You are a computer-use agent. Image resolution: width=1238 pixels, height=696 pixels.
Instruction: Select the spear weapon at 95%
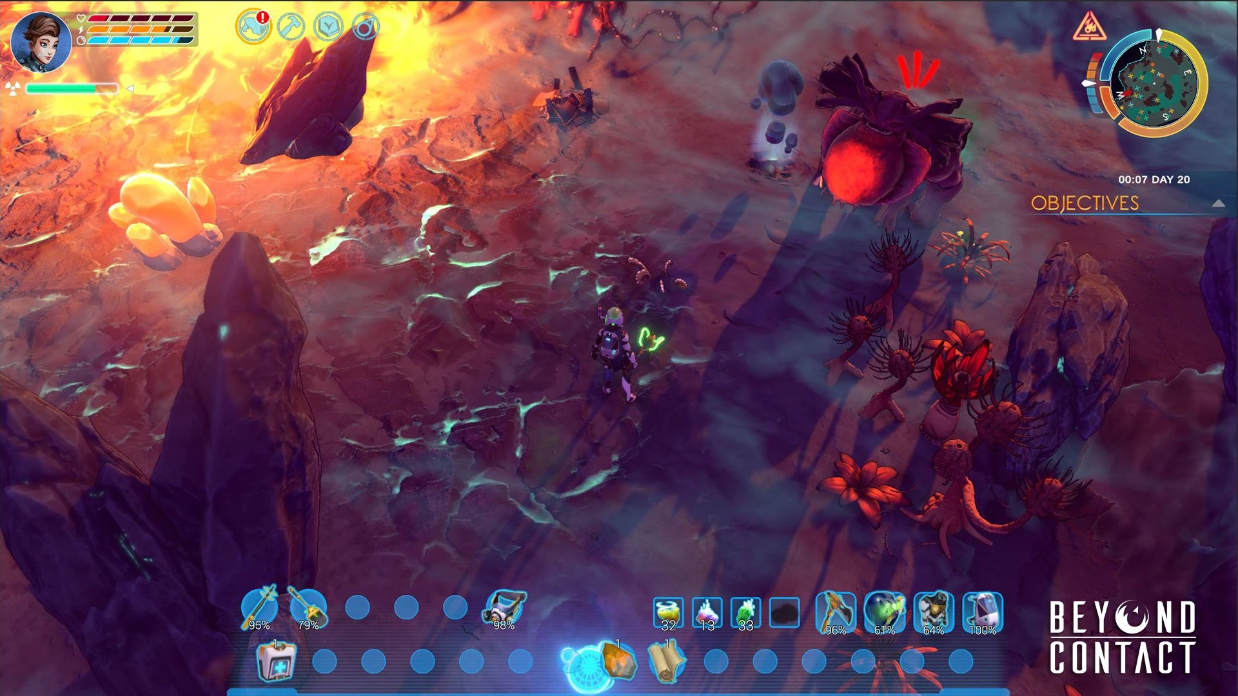coord(259,608)
